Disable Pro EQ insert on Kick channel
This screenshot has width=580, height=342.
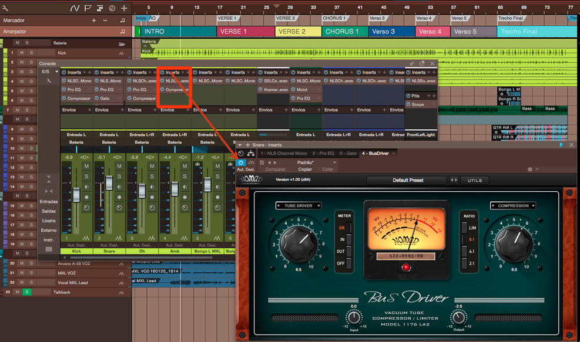click(64, 89)
